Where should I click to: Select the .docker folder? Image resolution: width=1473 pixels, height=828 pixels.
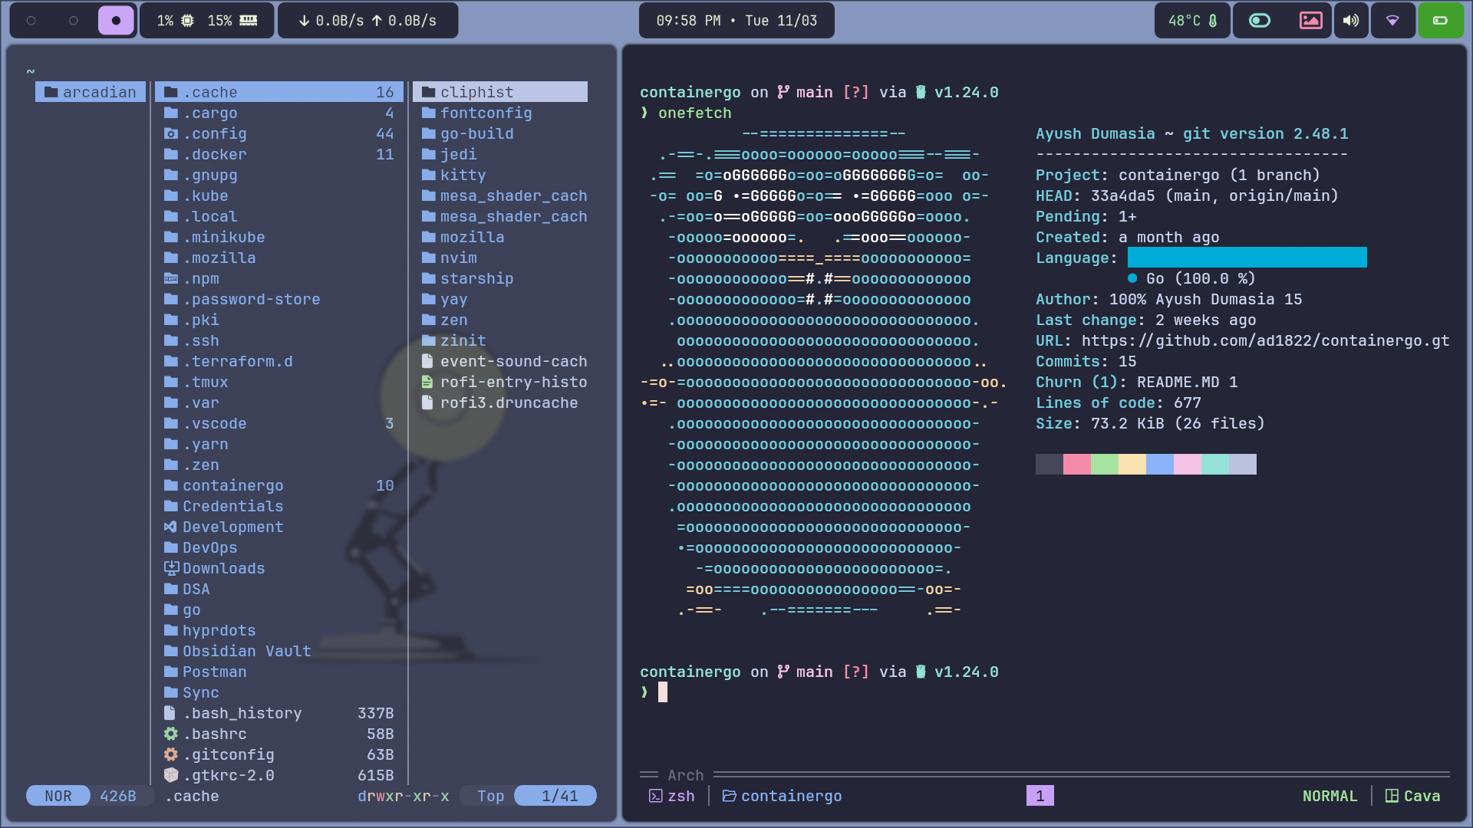click(x=279, y=154)
